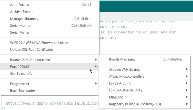
Task: Open Manage Libraries menu item
Action: coord(24,19)
